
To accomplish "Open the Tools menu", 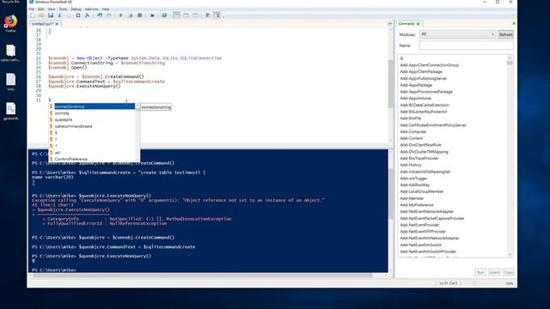I will (x=63, y=9).
